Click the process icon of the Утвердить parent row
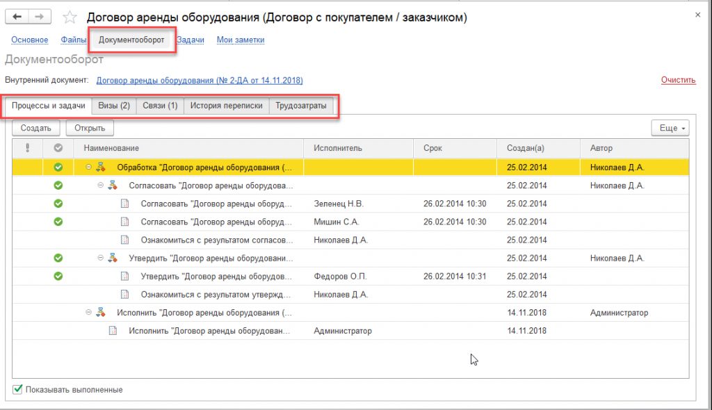 coord(113,258)
